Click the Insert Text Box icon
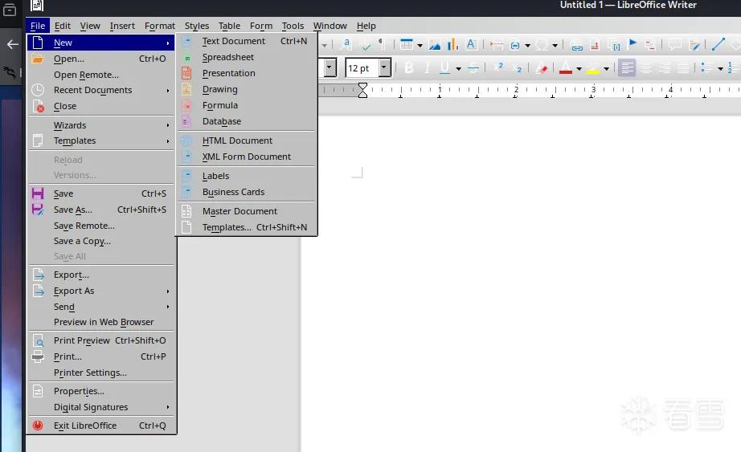Screen dimensions: 741x452 pos(471,45)
